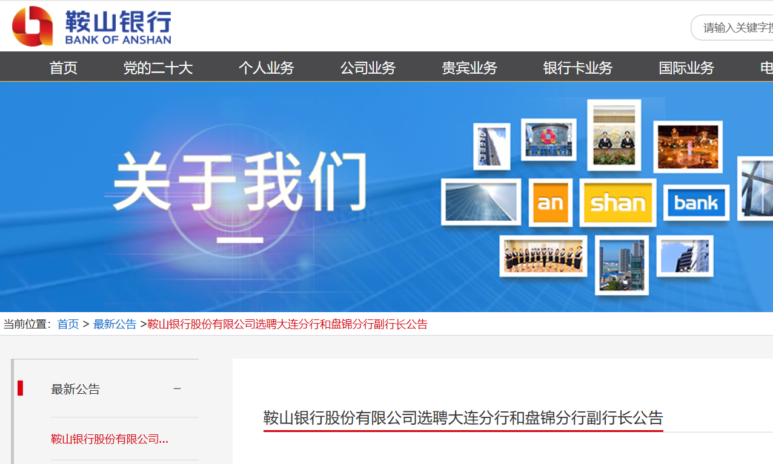Click the Bank of Anshan logo
This screenshot has width=773, height=464.
coord(91,26)
